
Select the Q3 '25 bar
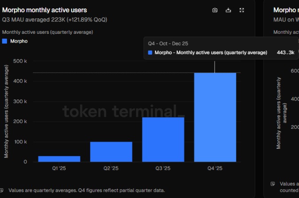pyautogui.click(x=163, y=139)
